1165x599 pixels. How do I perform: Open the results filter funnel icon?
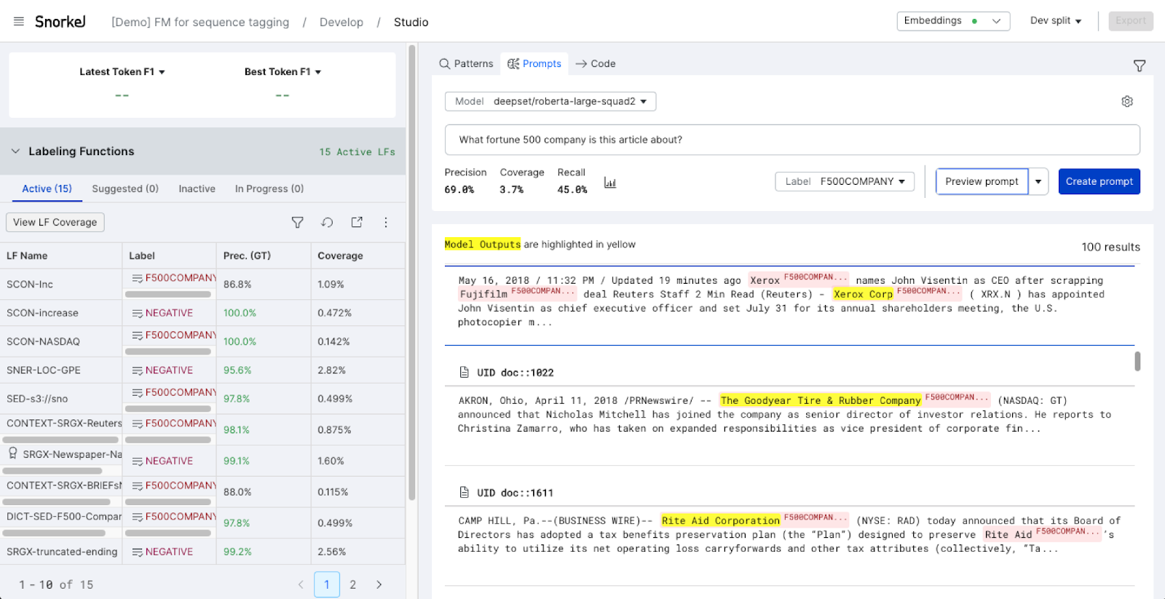[1140, 66]
